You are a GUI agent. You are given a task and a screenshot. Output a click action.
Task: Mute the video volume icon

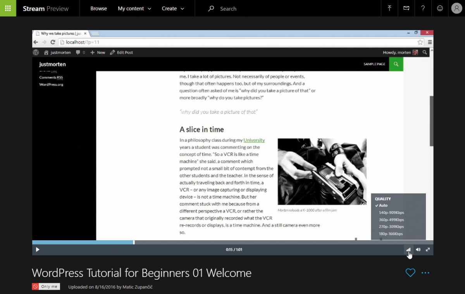click(418, 250)
